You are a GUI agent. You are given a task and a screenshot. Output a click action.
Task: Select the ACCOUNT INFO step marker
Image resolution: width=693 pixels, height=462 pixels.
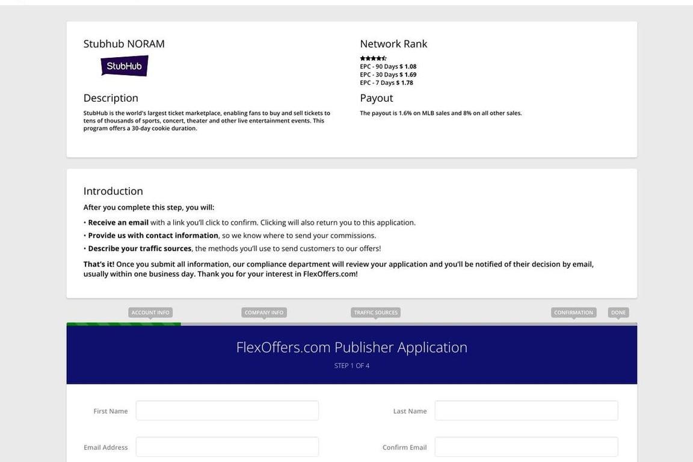(x=150, y=311)
